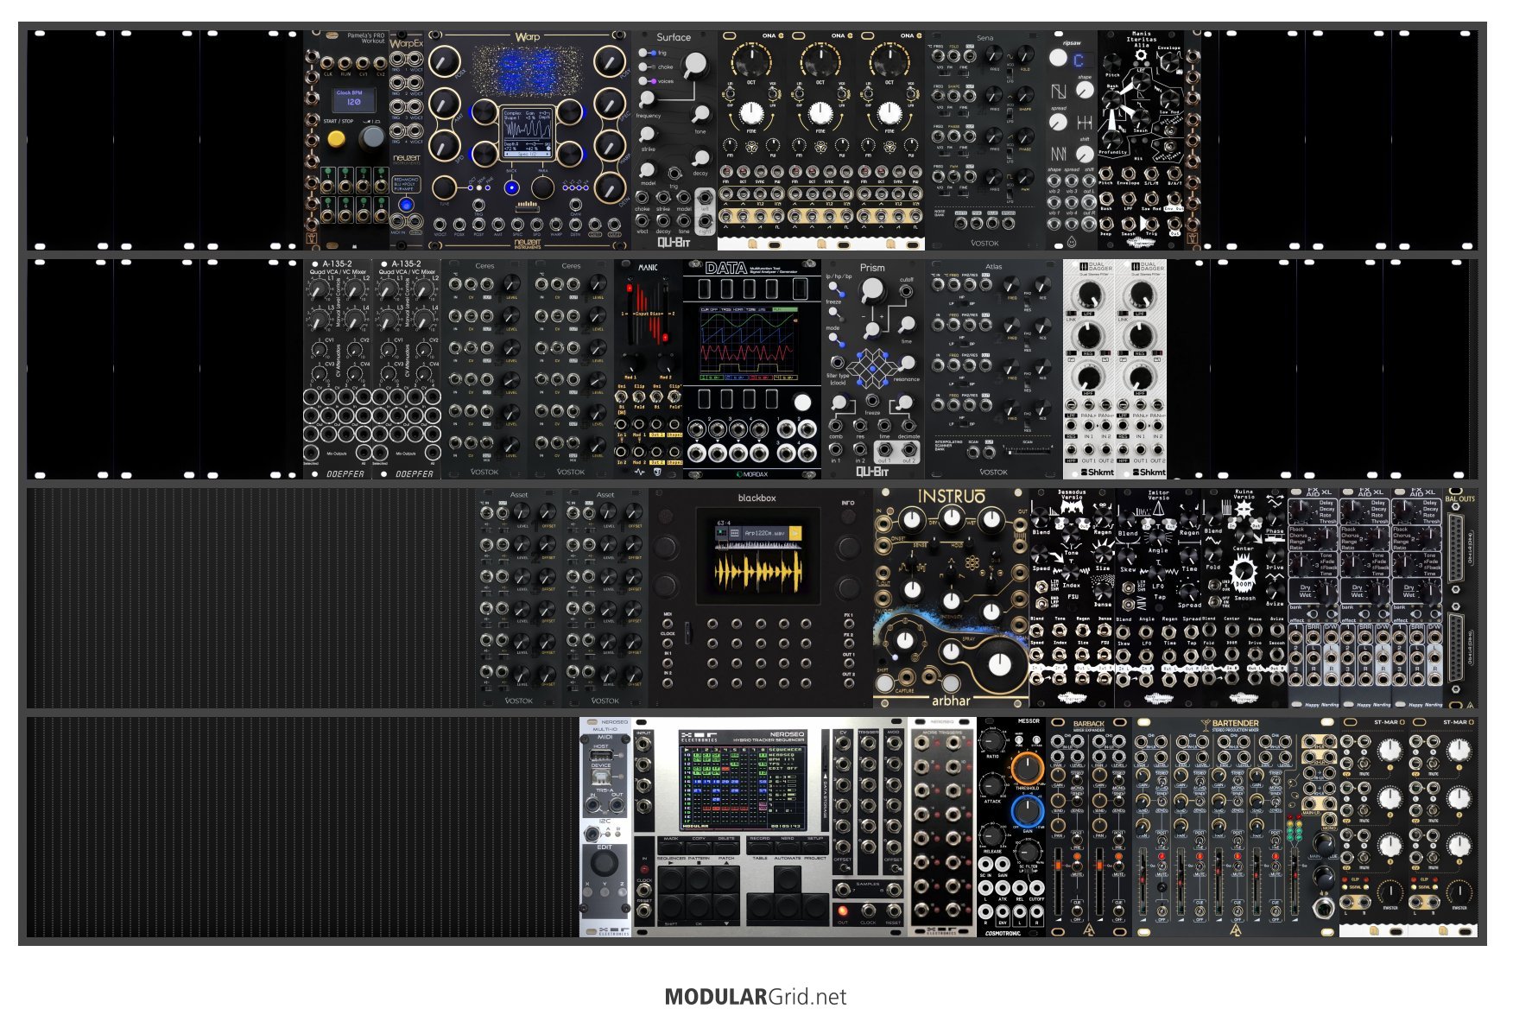Click the 'Prism' module title
Viewport: 1513px width, 1015px height.
[872, 268]
